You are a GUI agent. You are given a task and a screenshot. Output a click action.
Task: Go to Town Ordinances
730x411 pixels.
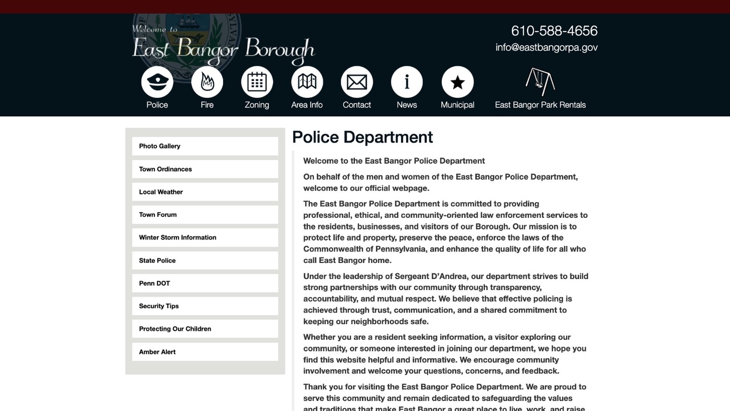tap(205, 169)
